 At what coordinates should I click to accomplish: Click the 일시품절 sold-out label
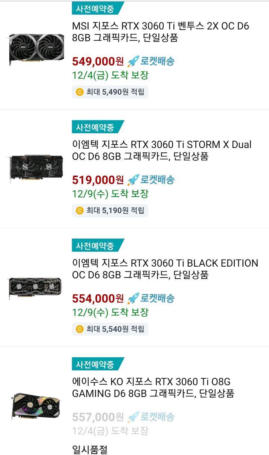(90, 449)
